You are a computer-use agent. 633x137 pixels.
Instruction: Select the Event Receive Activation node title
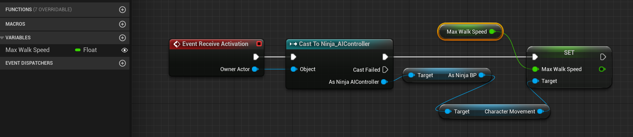tap(215, 44)
